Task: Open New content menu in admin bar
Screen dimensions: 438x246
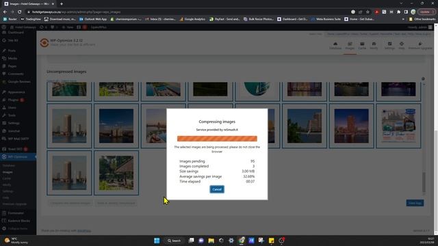Action: [68, 27]
